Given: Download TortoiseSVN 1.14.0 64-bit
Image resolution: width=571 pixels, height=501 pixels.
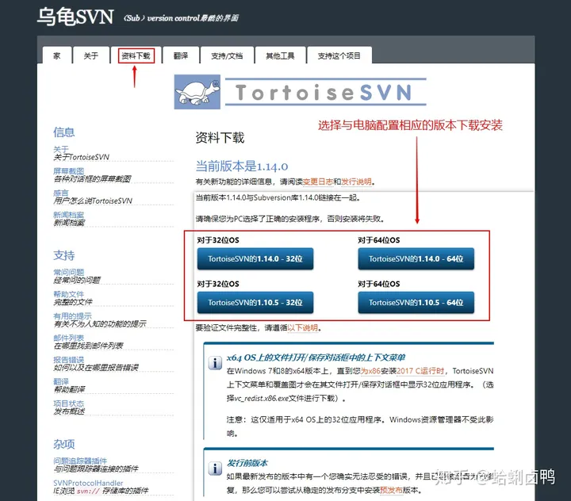Looking at the screenshot, I should coord(416,259).
